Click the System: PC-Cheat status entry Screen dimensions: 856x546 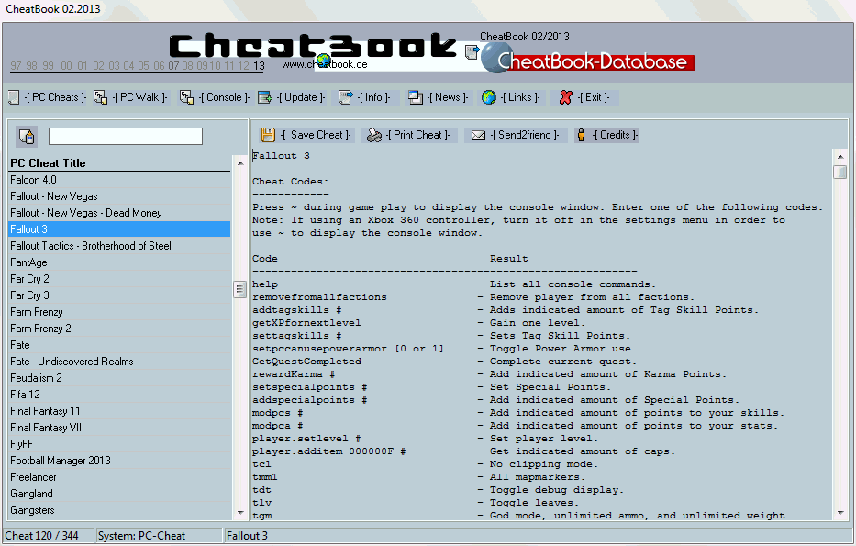click(x=159, y=536)
